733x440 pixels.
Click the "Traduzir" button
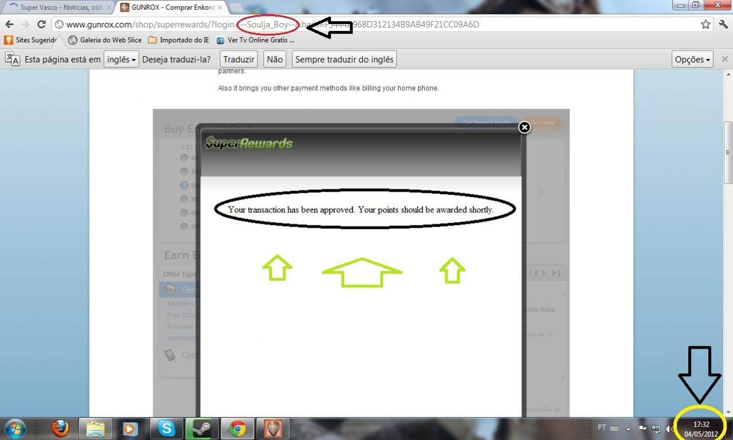(239, 59)
